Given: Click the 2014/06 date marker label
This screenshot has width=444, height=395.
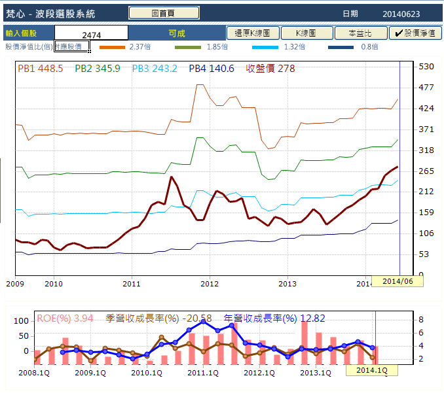Looking at the screenshot, I should pos(398,281).
